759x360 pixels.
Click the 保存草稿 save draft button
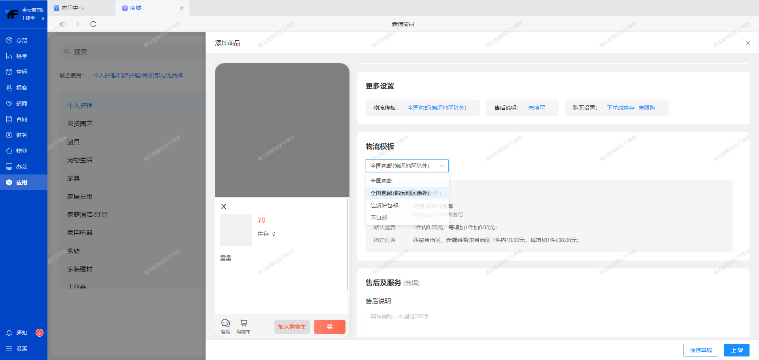(700, 350)
